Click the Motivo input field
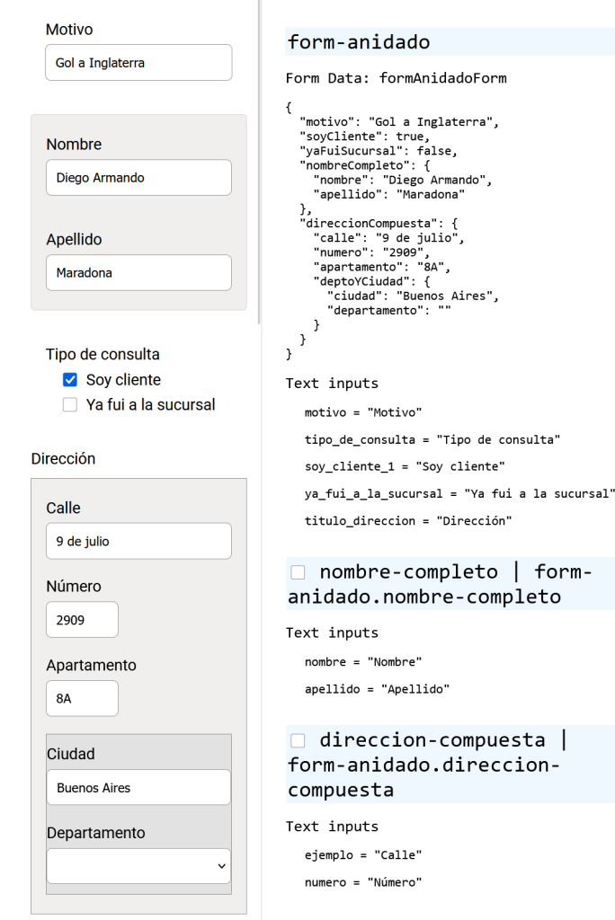Screen dimensions: 615x920 138,63
